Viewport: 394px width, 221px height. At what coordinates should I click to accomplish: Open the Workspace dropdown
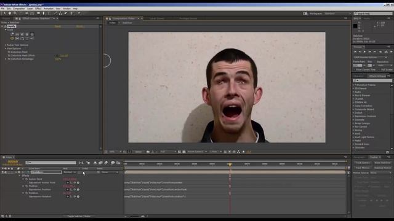coord(337,14)
